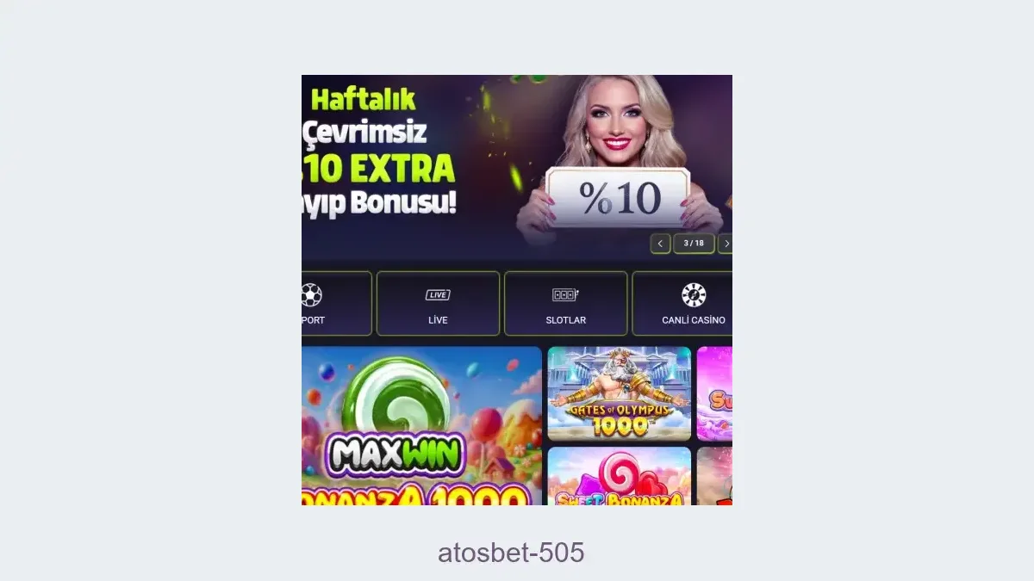The height and width of the screenshot is (581, 1034).
Task: Go to previous banner with left arrow
Action: click(660, 244)
